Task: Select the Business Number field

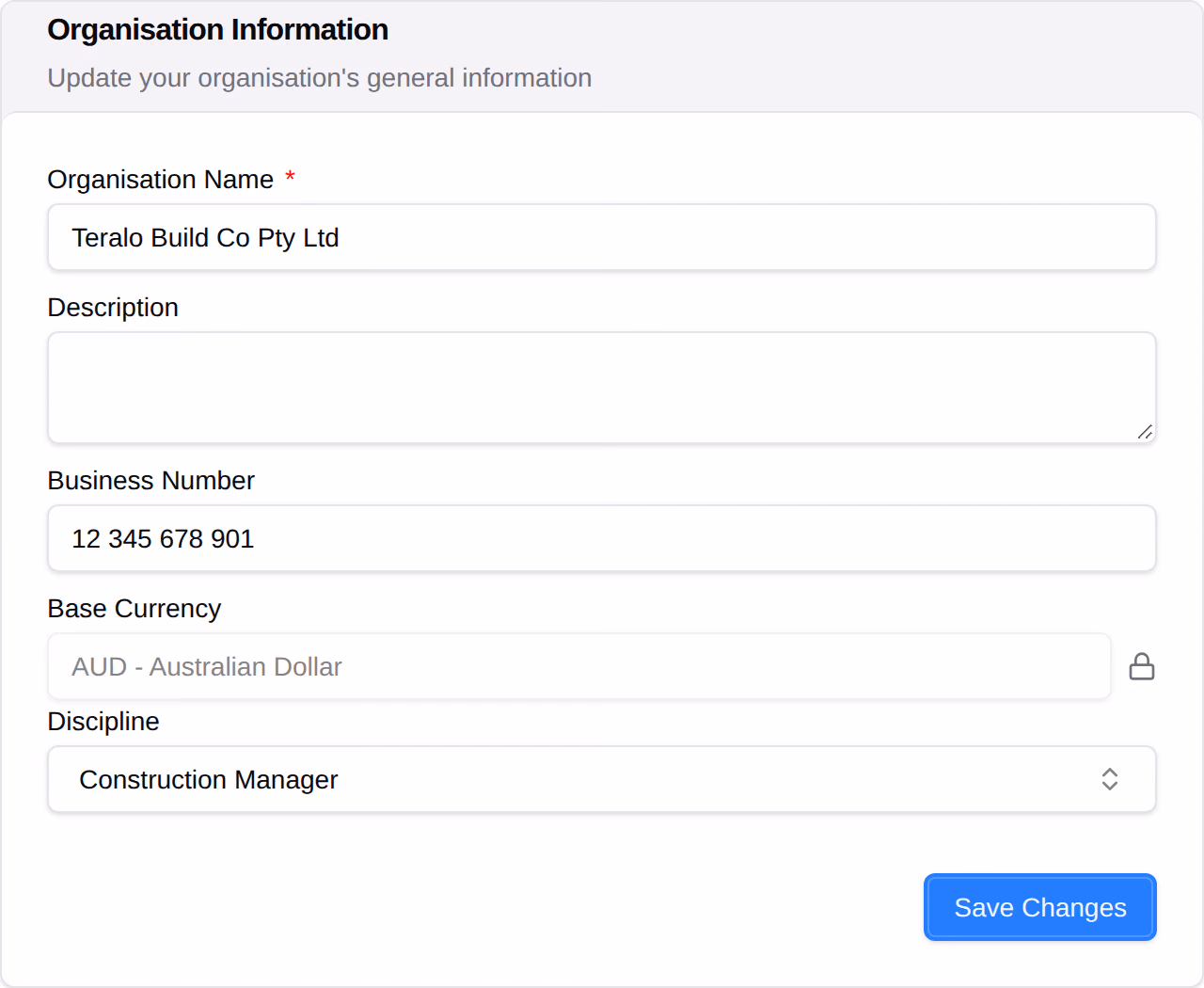Action: coord(602,538)
